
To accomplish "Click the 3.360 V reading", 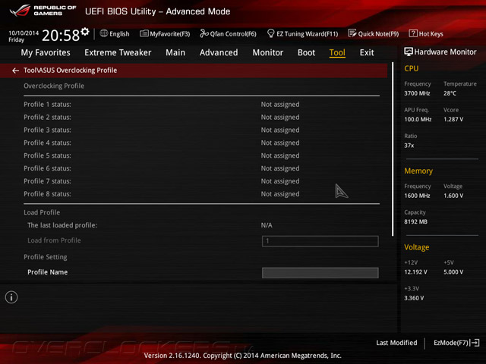I will pyautogui.click(x=414, y=298).
